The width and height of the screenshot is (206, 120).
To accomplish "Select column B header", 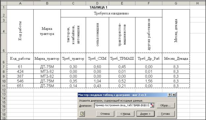I will (x=47, y=3).
